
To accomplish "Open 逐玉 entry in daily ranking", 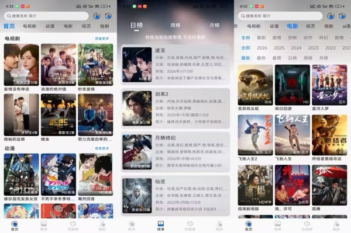I will click(x=175, y=65).
